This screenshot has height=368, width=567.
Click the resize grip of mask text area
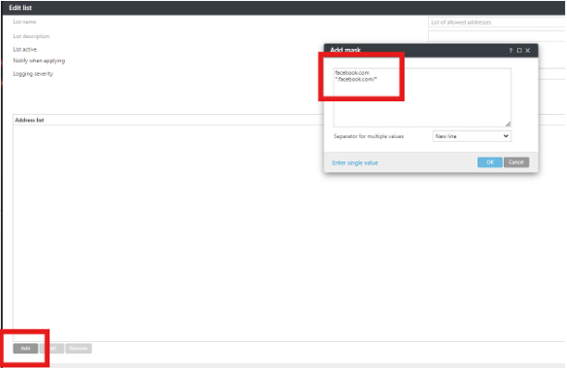508,124
